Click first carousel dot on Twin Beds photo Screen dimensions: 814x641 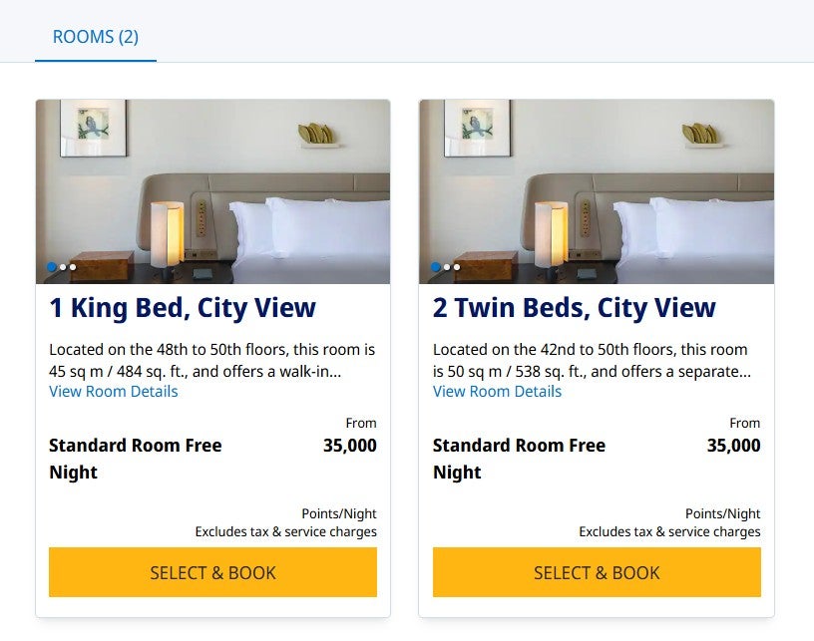tap(436, 267)
